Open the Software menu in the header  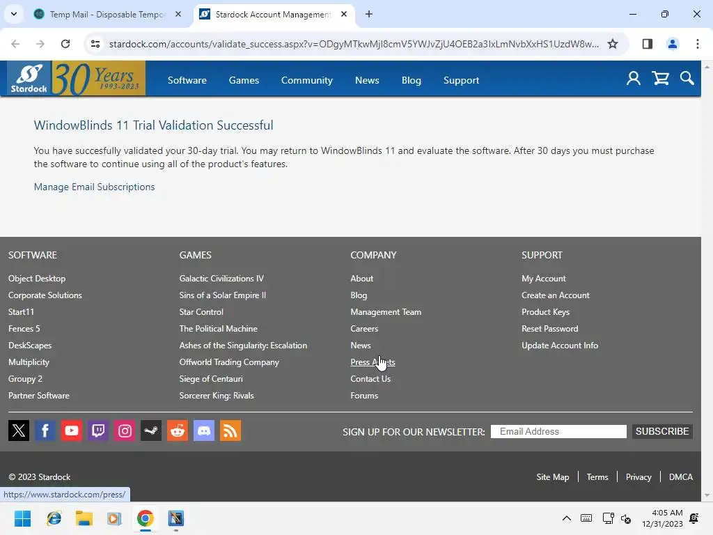(187, 80)
